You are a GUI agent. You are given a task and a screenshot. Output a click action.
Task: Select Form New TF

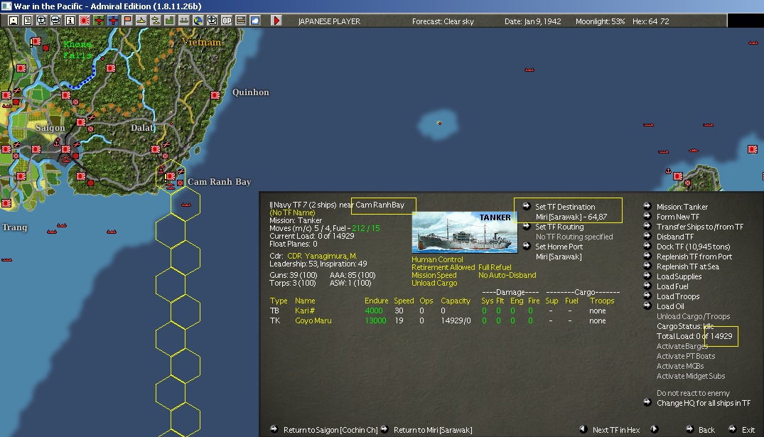(x=677, y=217)
